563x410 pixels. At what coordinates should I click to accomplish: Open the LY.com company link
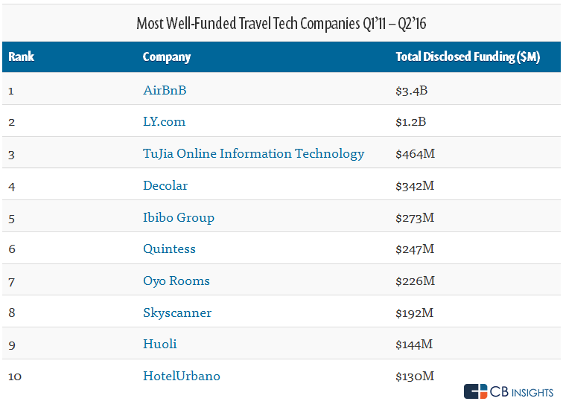click(x=164, y=121)
